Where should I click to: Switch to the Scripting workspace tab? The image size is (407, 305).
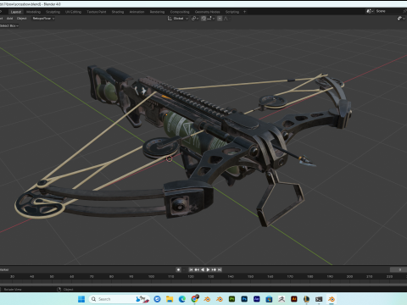tap(232, 12)
